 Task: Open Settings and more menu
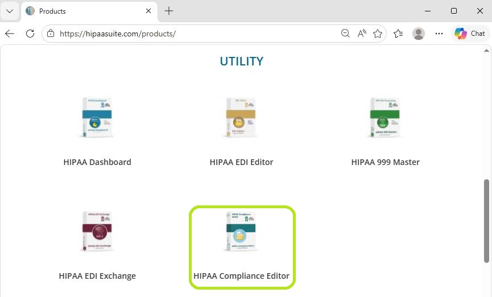coord(439,33)
